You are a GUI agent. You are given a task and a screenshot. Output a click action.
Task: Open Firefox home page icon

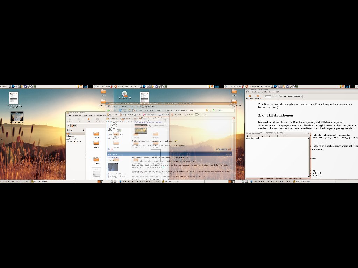[129, 110]
